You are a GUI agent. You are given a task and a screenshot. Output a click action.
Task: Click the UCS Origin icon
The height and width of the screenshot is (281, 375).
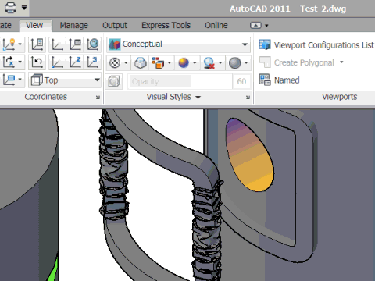coord(57,62)
